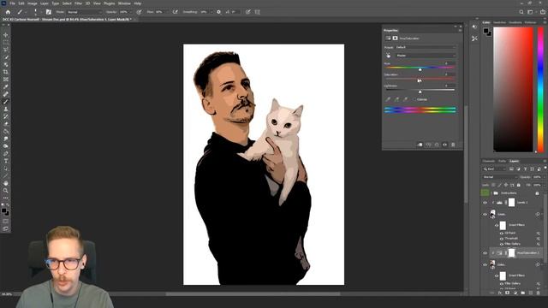Open the Filter menu
548x308 pixels.
[78, 3]
